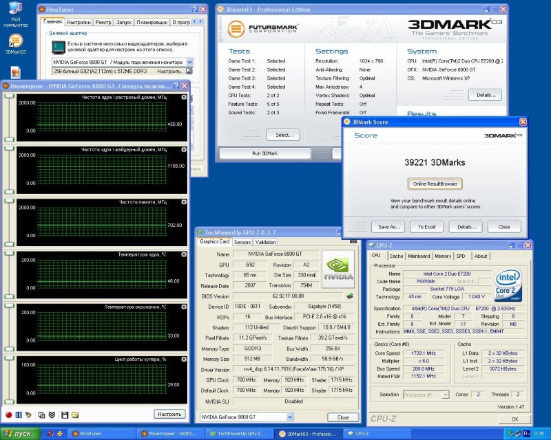
Task: Click the пуск Start button
Action: click(x=20, y=434)
